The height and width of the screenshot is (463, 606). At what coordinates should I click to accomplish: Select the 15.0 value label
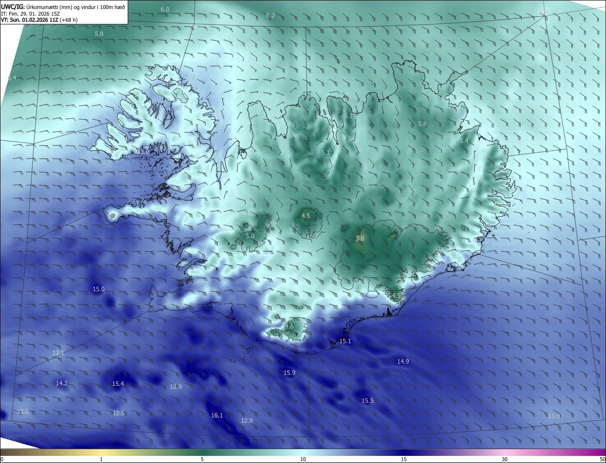click(x=98, y=289)
